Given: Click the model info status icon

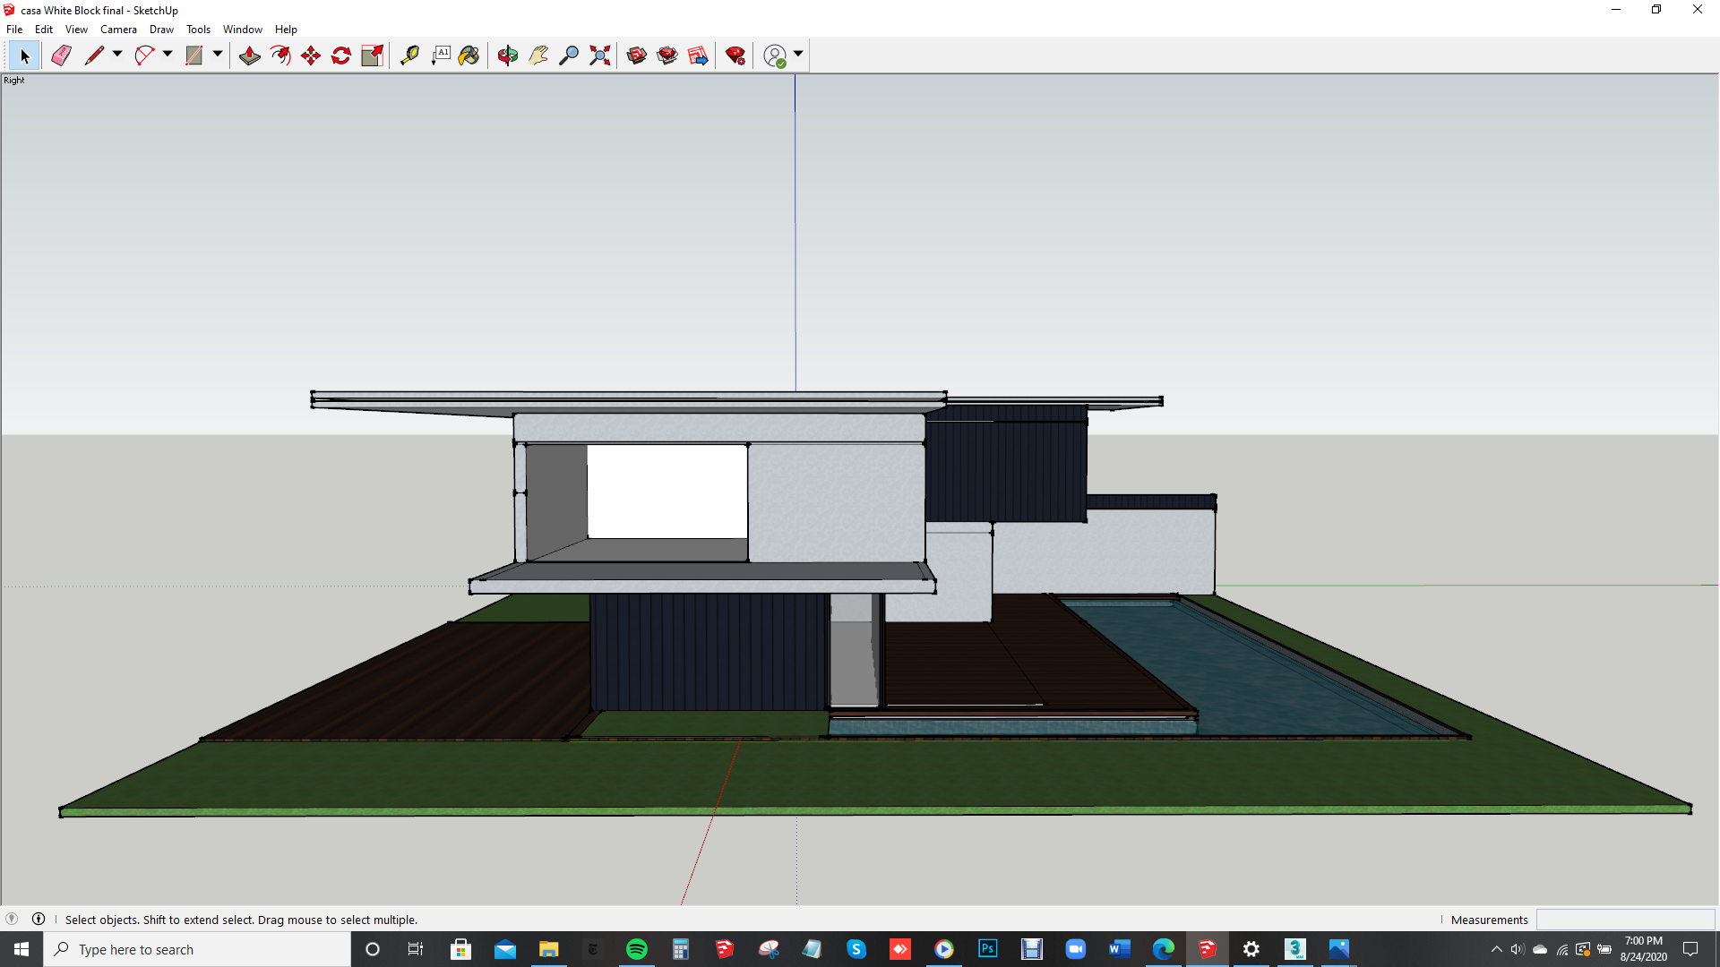Looking at the screenshot, I should pos(39,919).
